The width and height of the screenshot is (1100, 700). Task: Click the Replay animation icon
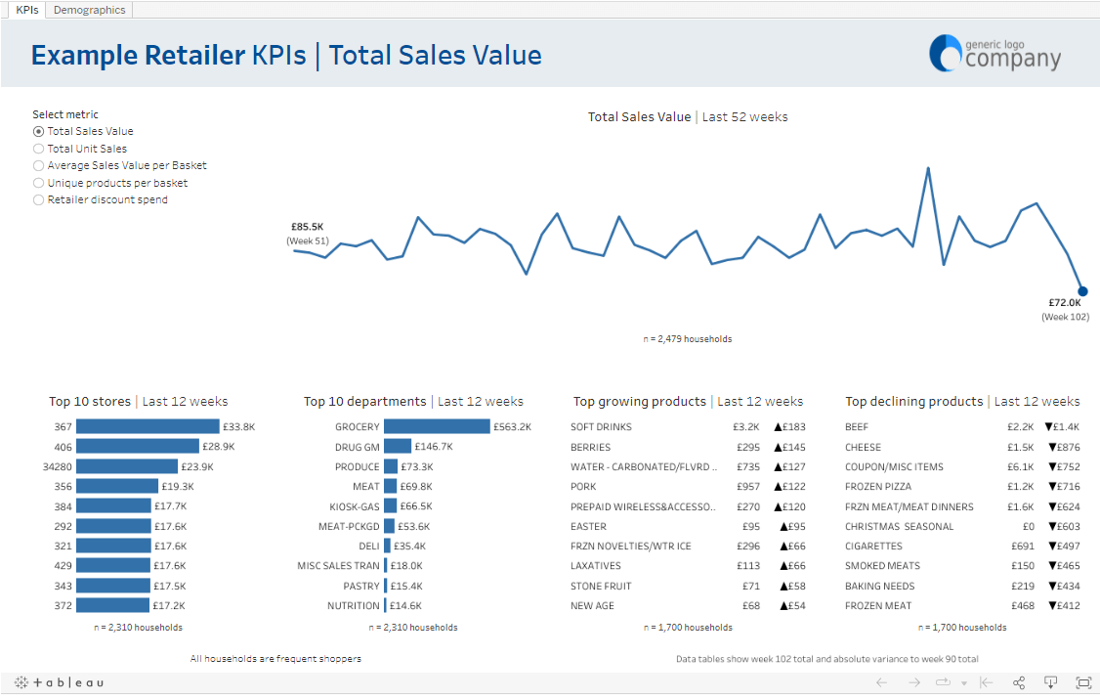(x=943, y=682)
